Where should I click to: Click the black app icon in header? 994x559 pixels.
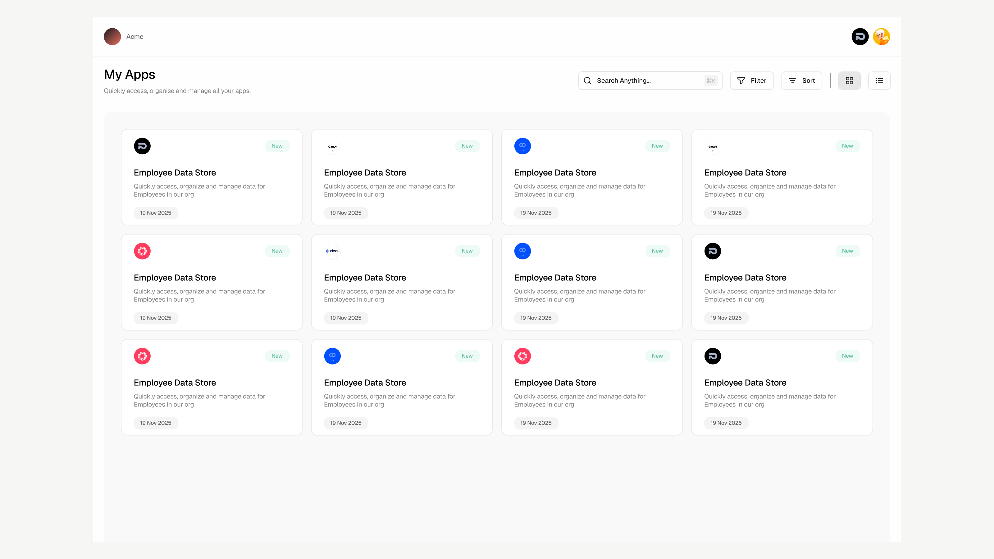click(860, 37)
